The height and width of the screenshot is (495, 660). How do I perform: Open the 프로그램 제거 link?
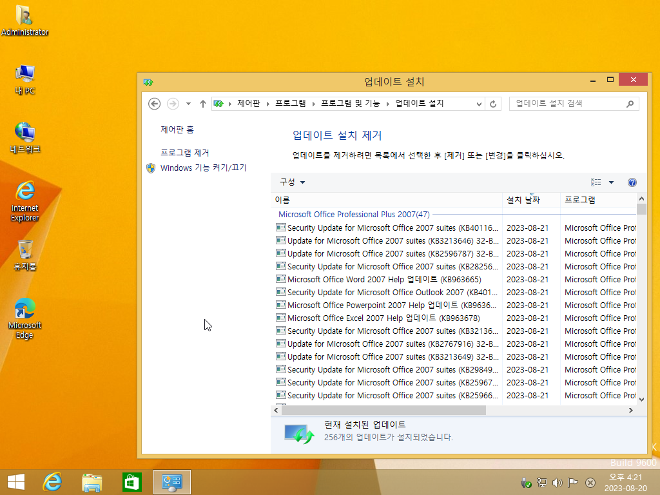(x=184, y=153)
